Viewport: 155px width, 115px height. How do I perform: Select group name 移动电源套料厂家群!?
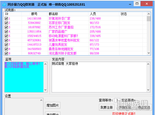(x=63, y=36)
